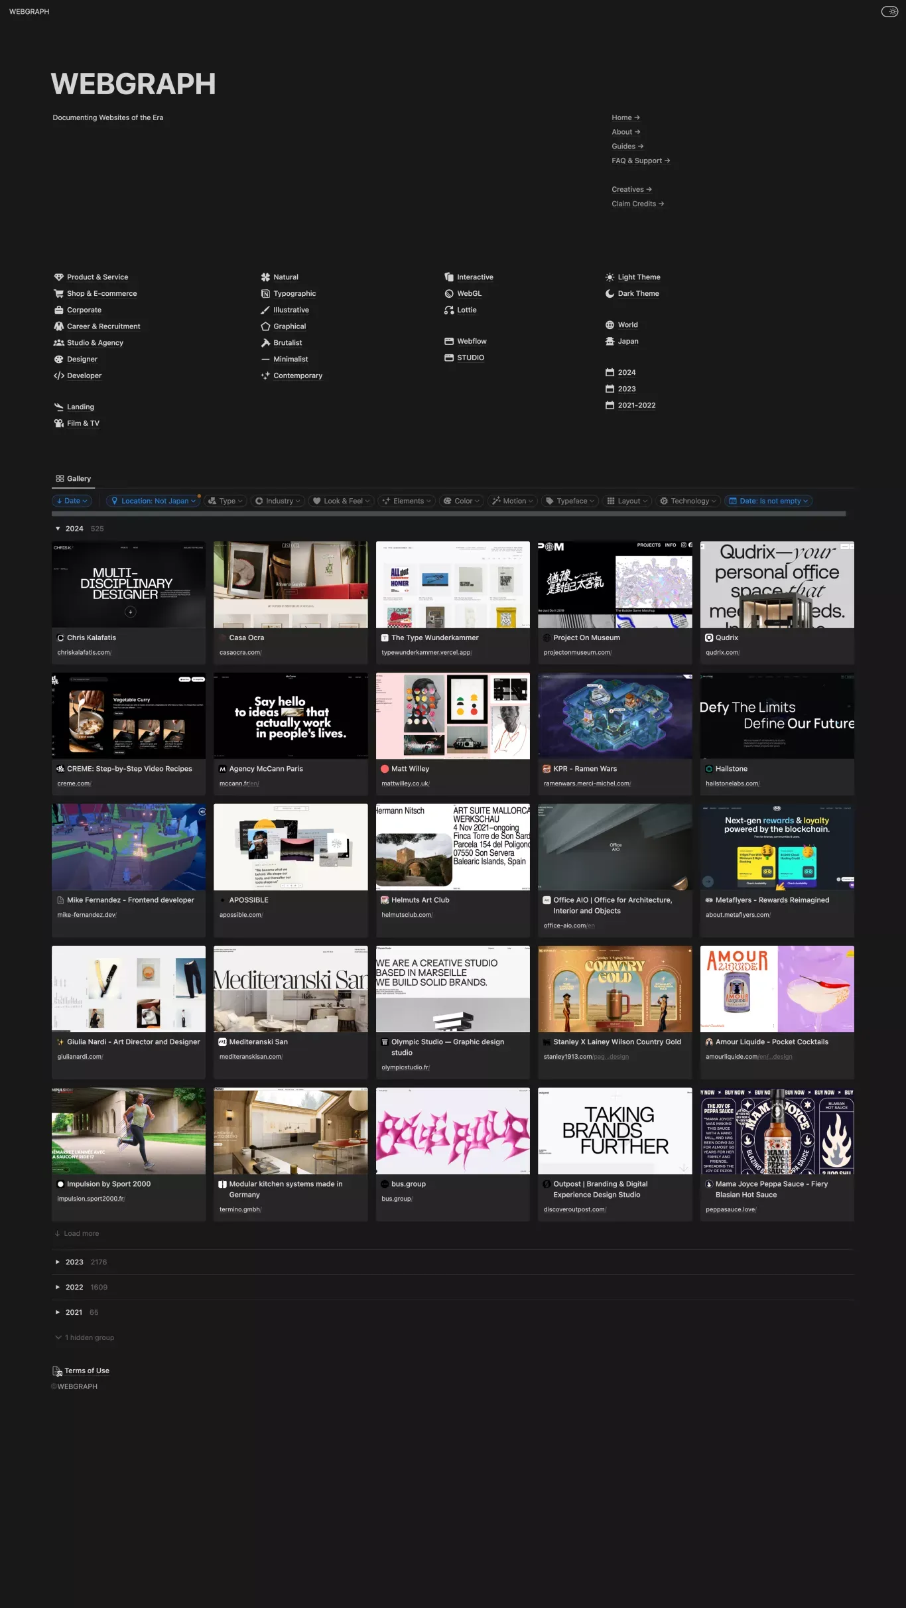Viewport: 906px width, 1608px height.
Task: Click the Graphical pentagon icon
Action: (x=266, y=326)
